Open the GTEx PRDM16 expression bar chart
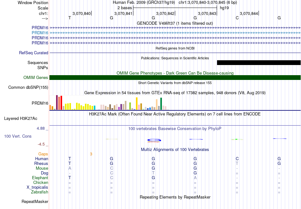The image size is (301, 209). coord(109,102)
